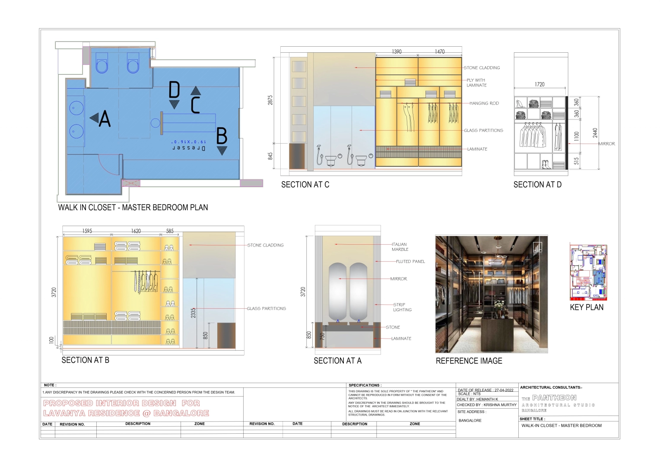660x467 pixels.
Task: Click the Lavanya Residence project title text
Action: (126, 408)
